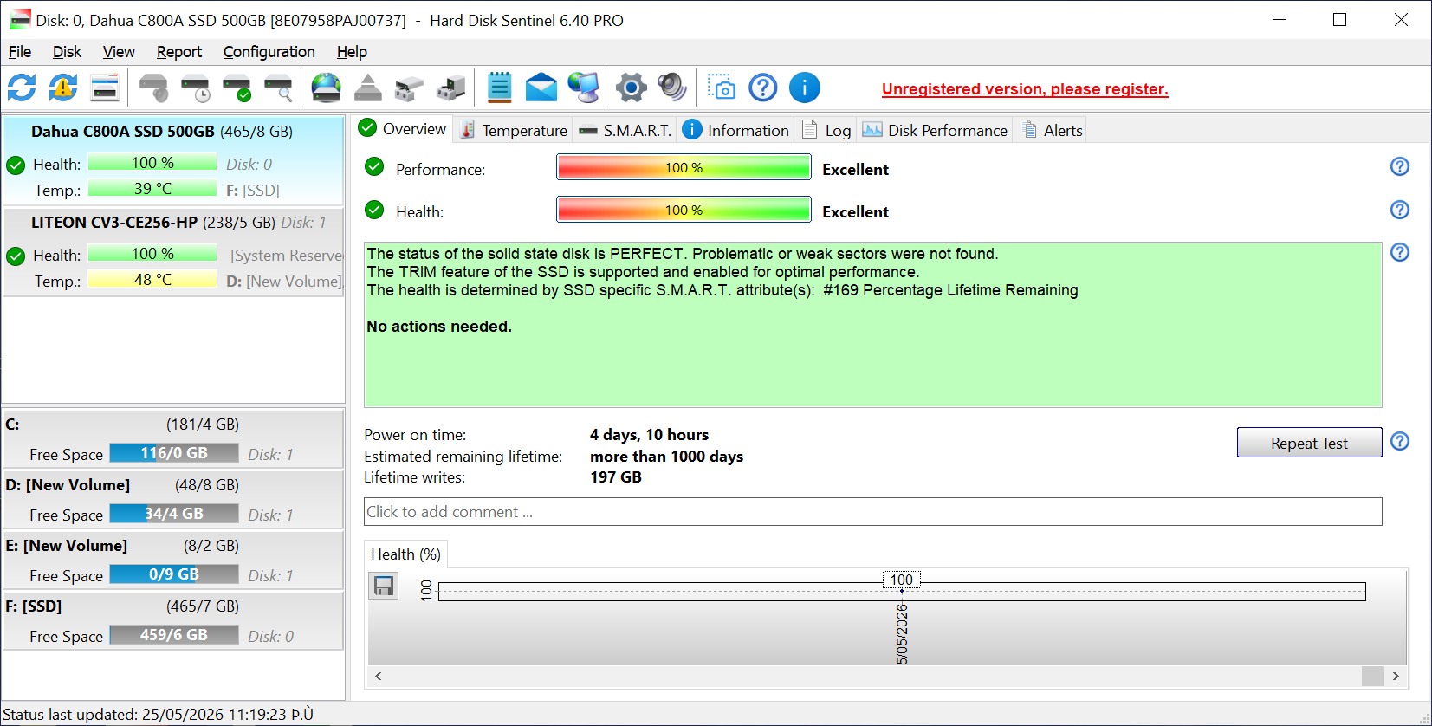Viewport: 1432px width, 726px height.
Task: Select the D: [New Volume] entry
Action: 173,499
